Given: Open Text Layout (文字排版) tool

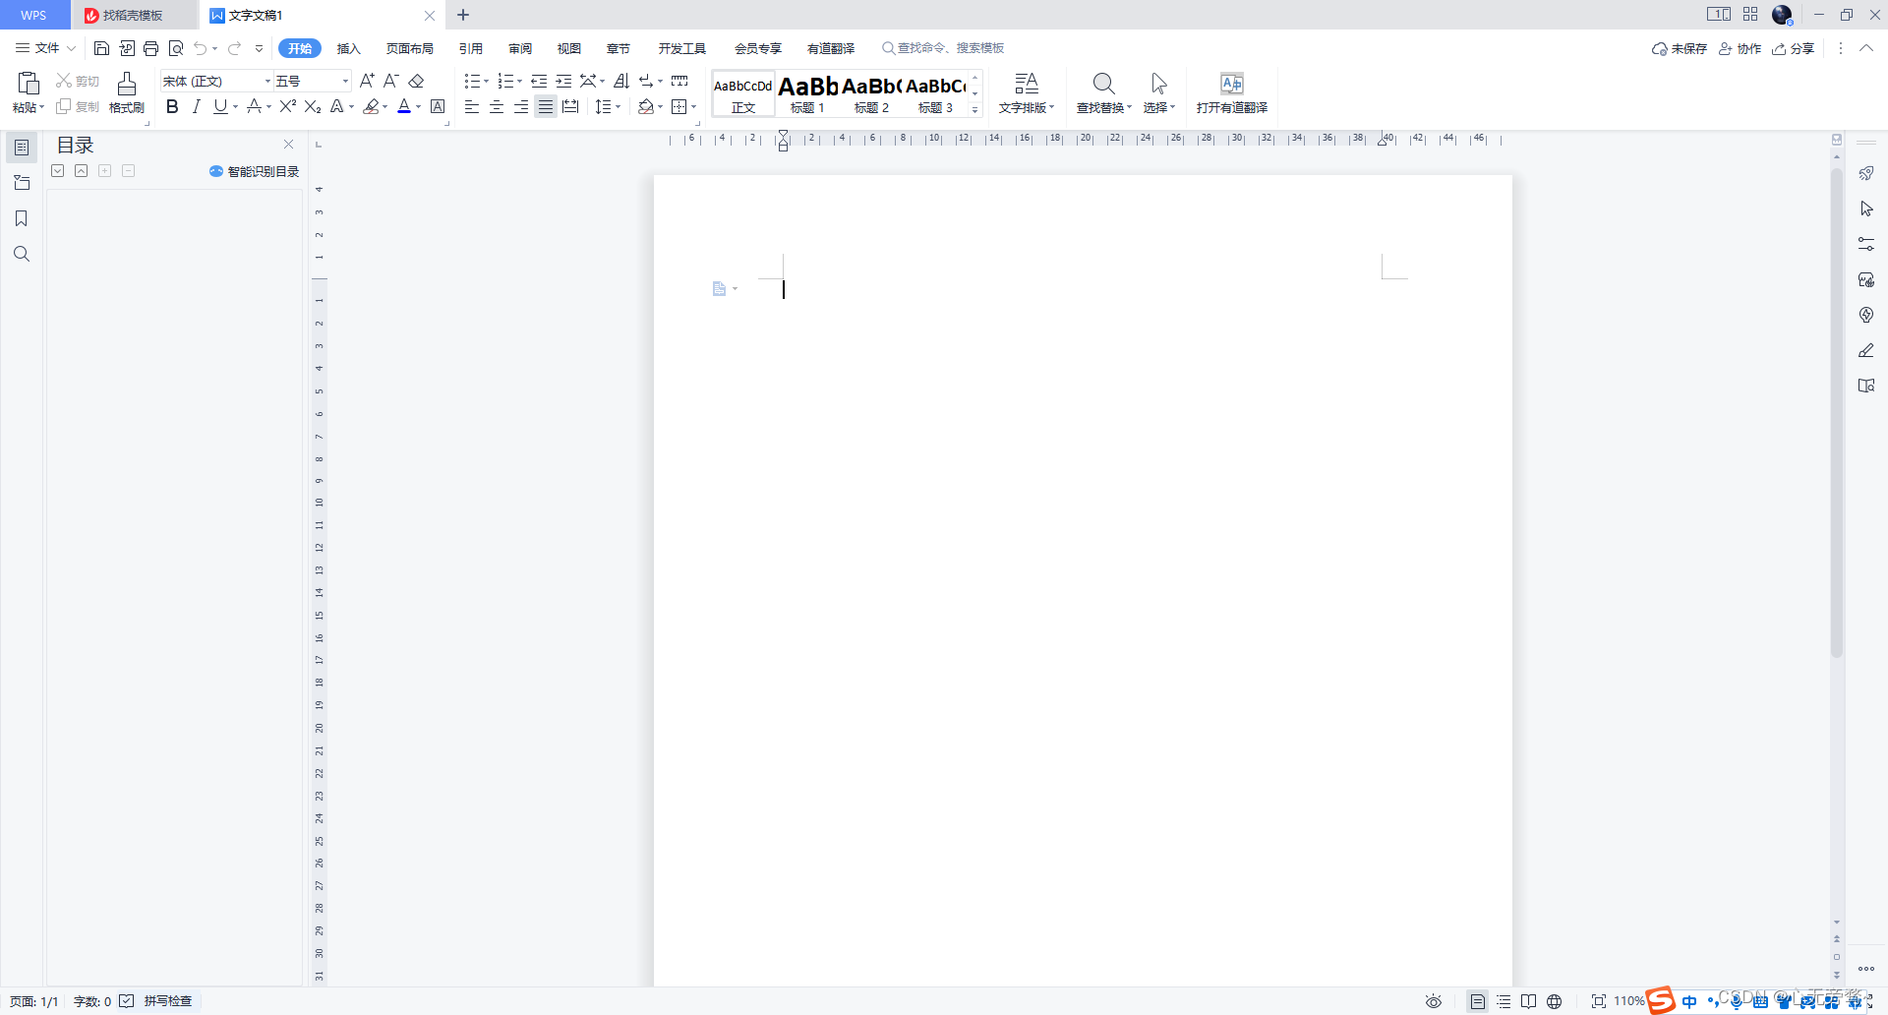Looking at the screenshot, I should point(1027,92).
